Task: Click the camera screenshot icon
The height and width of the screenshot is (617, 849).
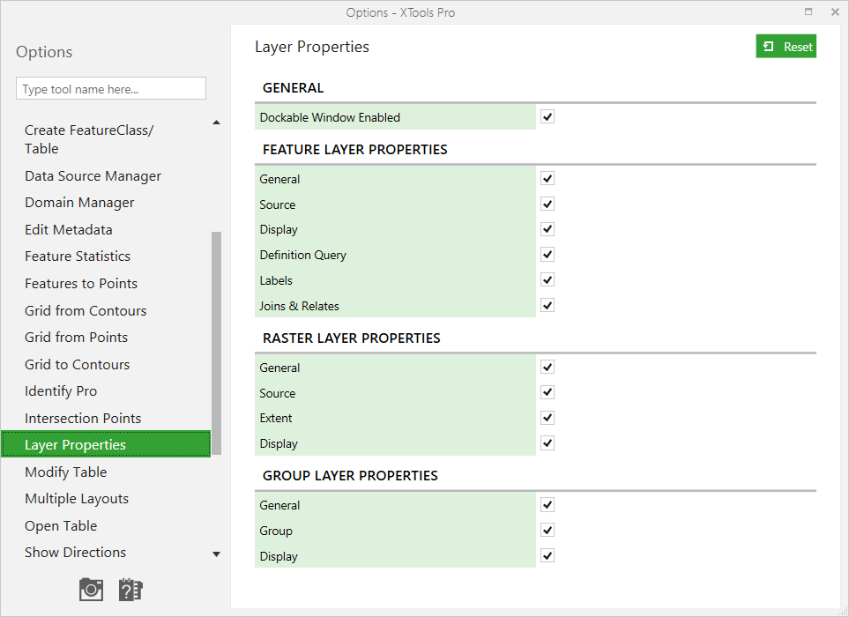Action: (91, 590)
